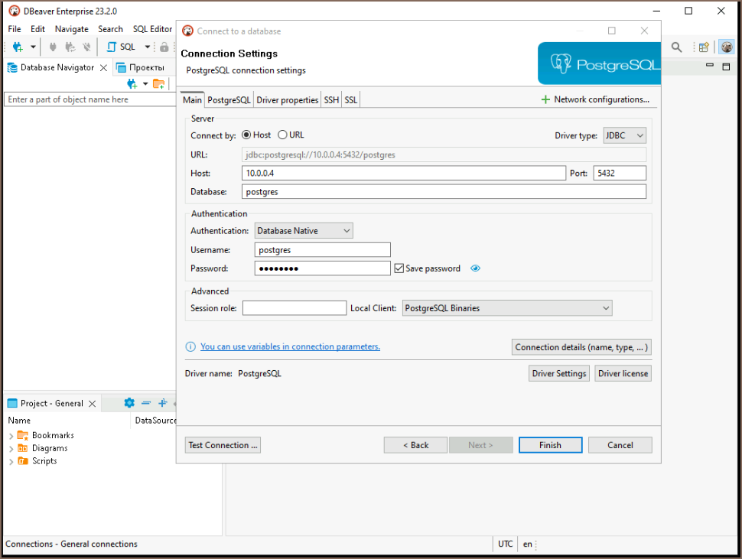Click the Host input field
The image size is (742, 559).
(403, 174)
